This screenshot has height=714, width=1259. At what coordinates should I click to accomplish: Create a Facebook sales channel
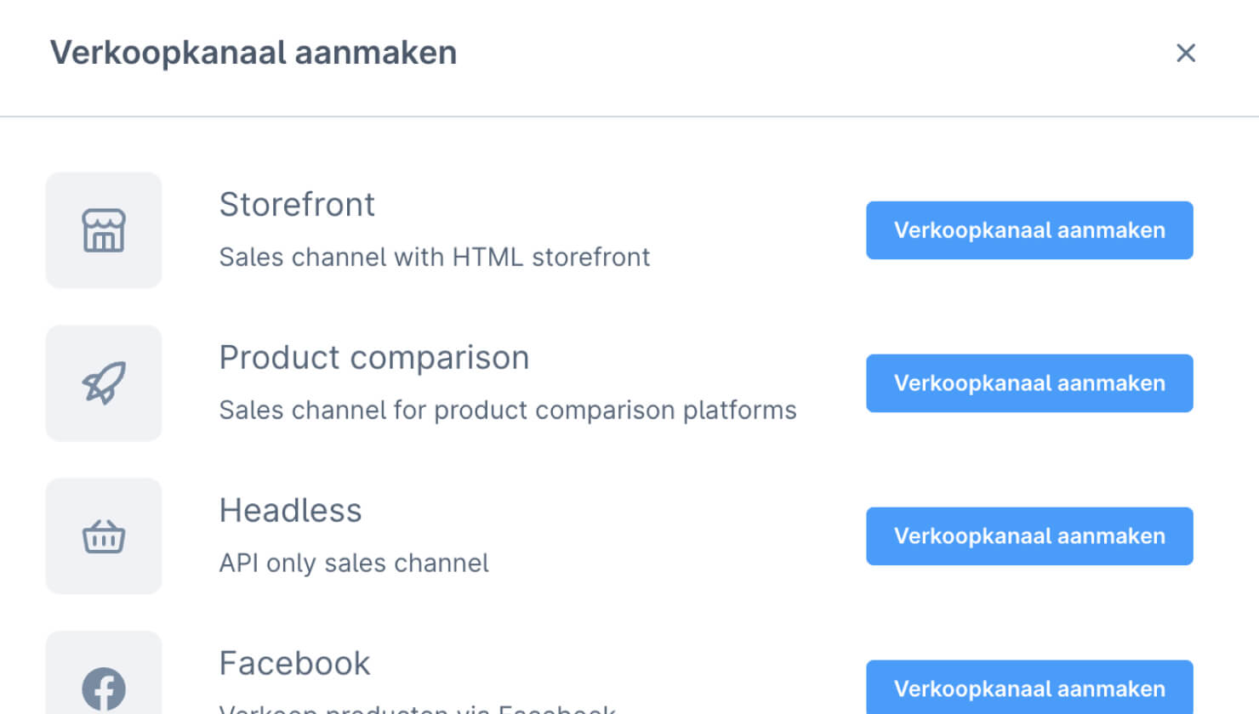[x=1029, y=687]
